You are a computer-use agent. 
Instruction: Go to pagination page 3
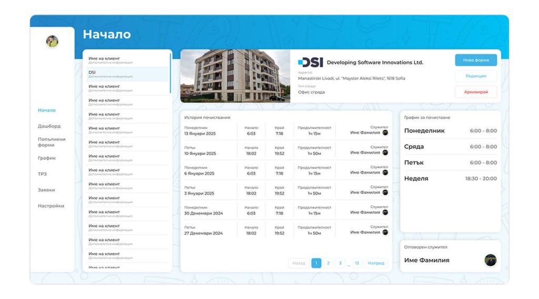[x=341, y=263]
